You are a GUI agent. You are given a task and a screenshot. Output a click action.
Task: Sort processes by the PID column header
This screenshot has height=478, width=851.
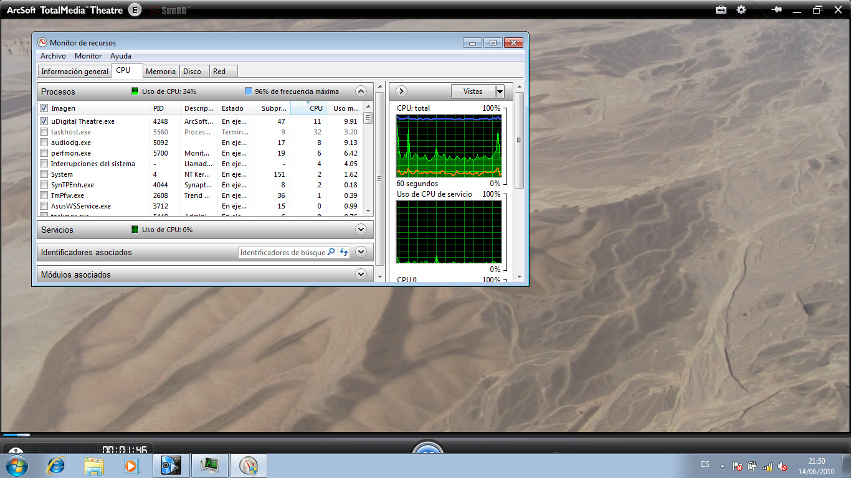tap(159, 108)
